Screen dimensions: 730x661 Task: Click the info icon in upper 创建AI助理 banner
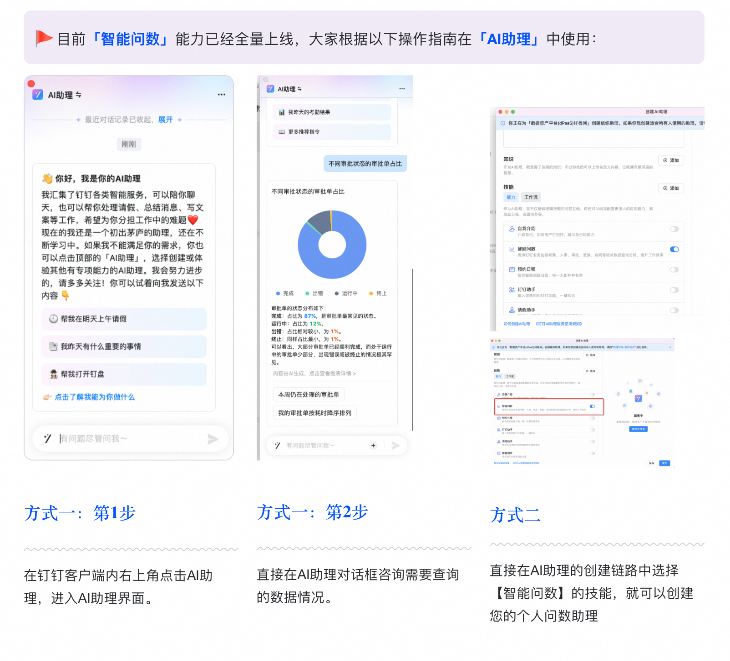503,123
